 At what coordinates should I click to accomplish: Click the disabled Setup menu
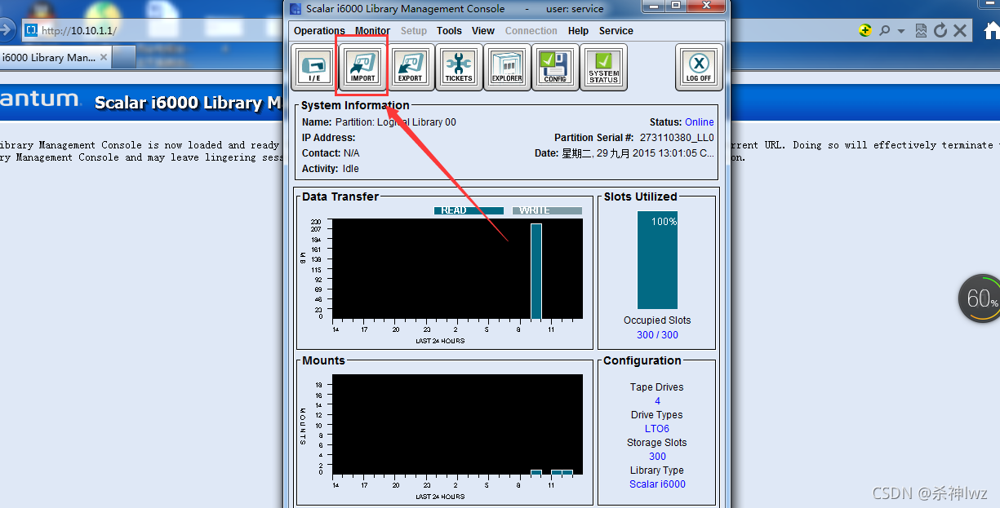414,31
